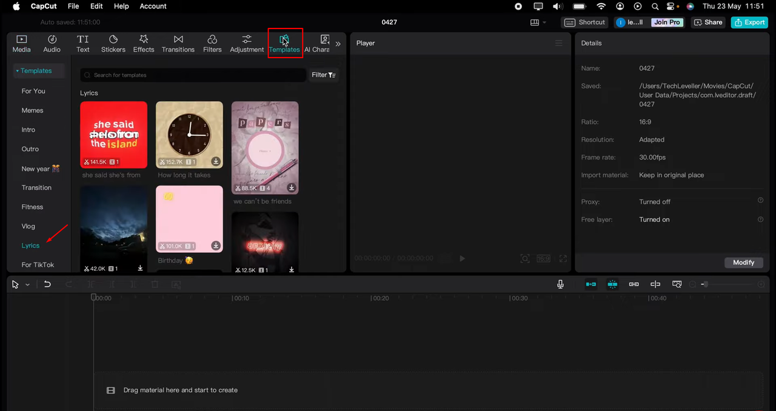Toggle preview axis in timeline
Viewport: 776px width, 411px height.
[x=655, y=284]
